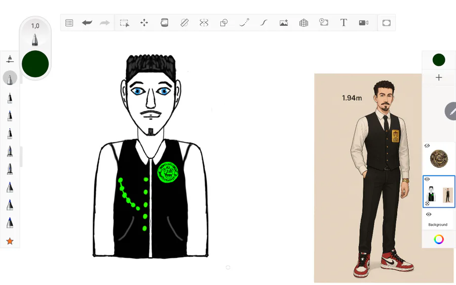The width and height of the screenshot is (456, 285).
Task: Click the round pencil edit button
Action: 451,111
